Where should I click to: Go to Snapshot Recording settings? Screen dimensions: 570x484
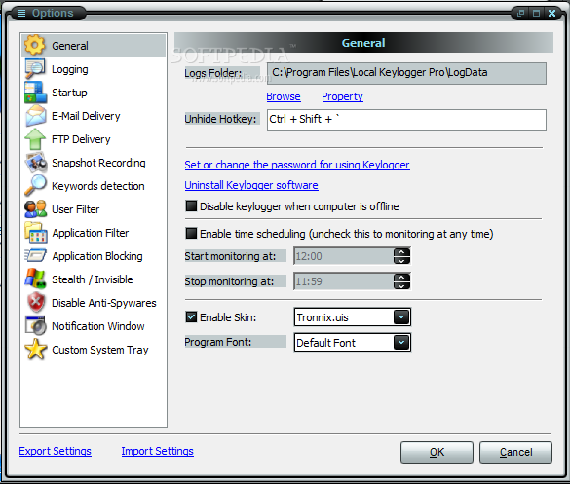point(94,163)
